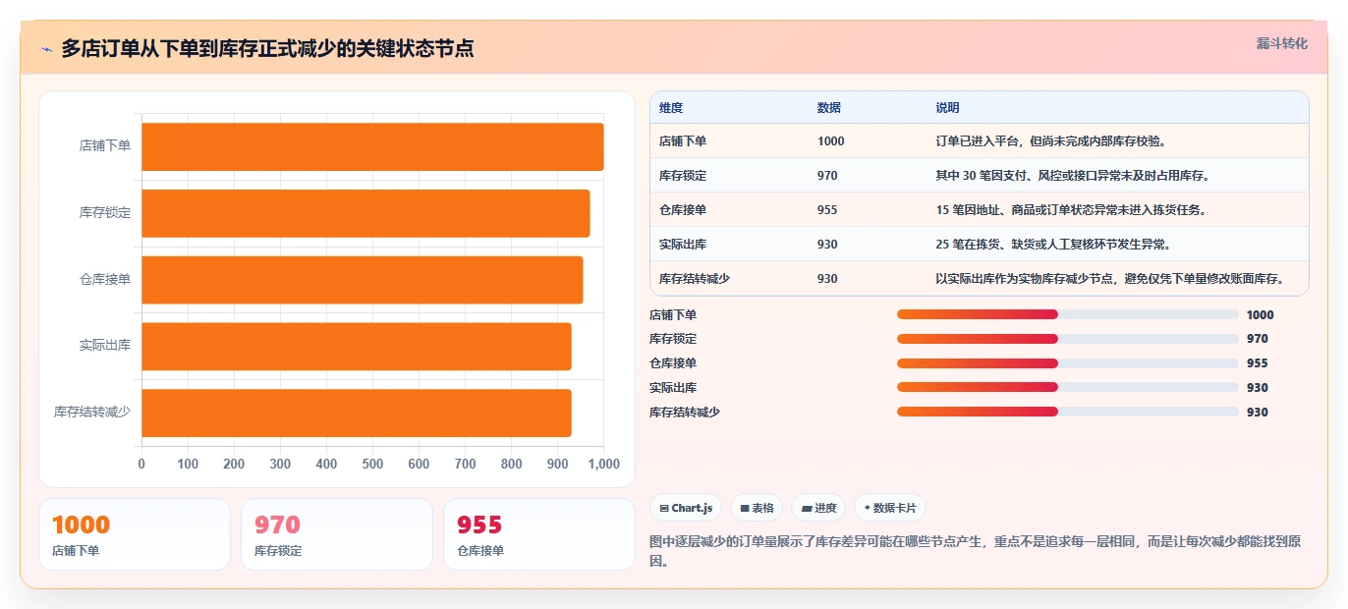The height and width of the screenshot is (609, 1348).
Task: Click the 库存锁定 bar in the chart
Action: (x=365, y=213)
